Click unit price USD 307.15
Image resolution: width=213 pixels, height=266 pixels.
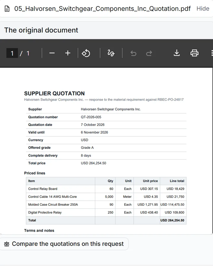click(149, 189)
